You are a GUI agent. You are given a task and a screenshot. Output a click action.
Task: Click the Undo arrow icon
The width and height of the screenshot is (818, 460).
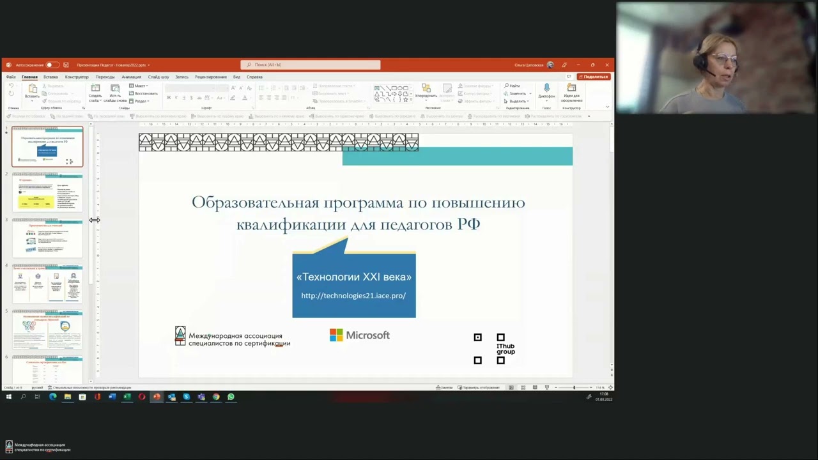11,86
